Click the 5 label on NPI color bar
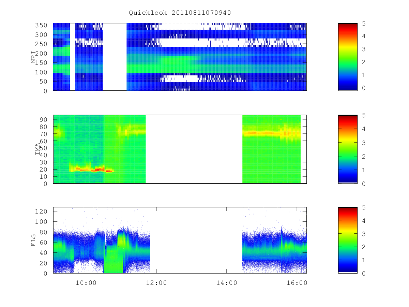409x307 pixels. click(364, 24)
